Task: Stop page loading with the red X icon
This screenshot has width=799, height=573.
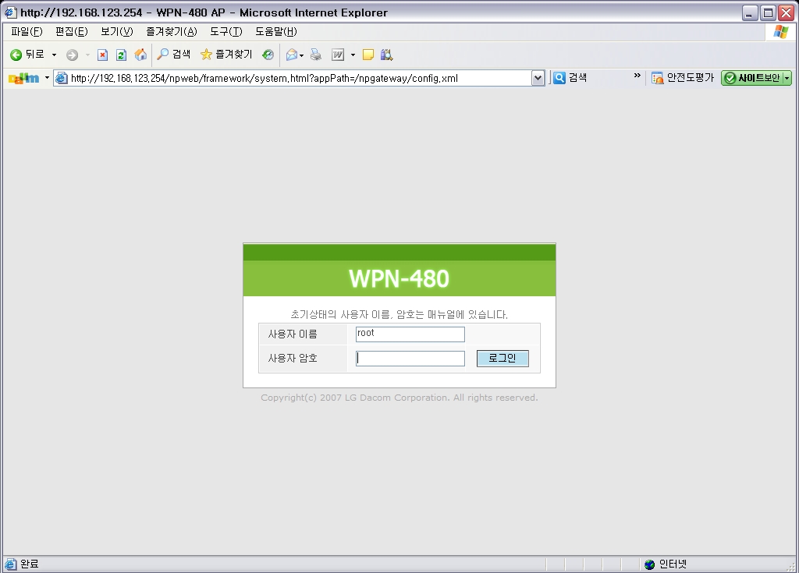Action: [102, 55]
